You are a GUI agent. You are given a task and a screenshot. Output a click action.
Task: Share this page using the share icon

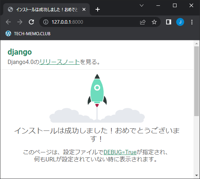(143, 22)
